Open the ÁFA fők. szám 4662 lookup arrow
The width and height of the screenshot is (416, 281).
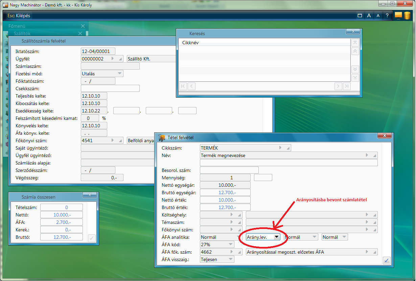(232, 252)
